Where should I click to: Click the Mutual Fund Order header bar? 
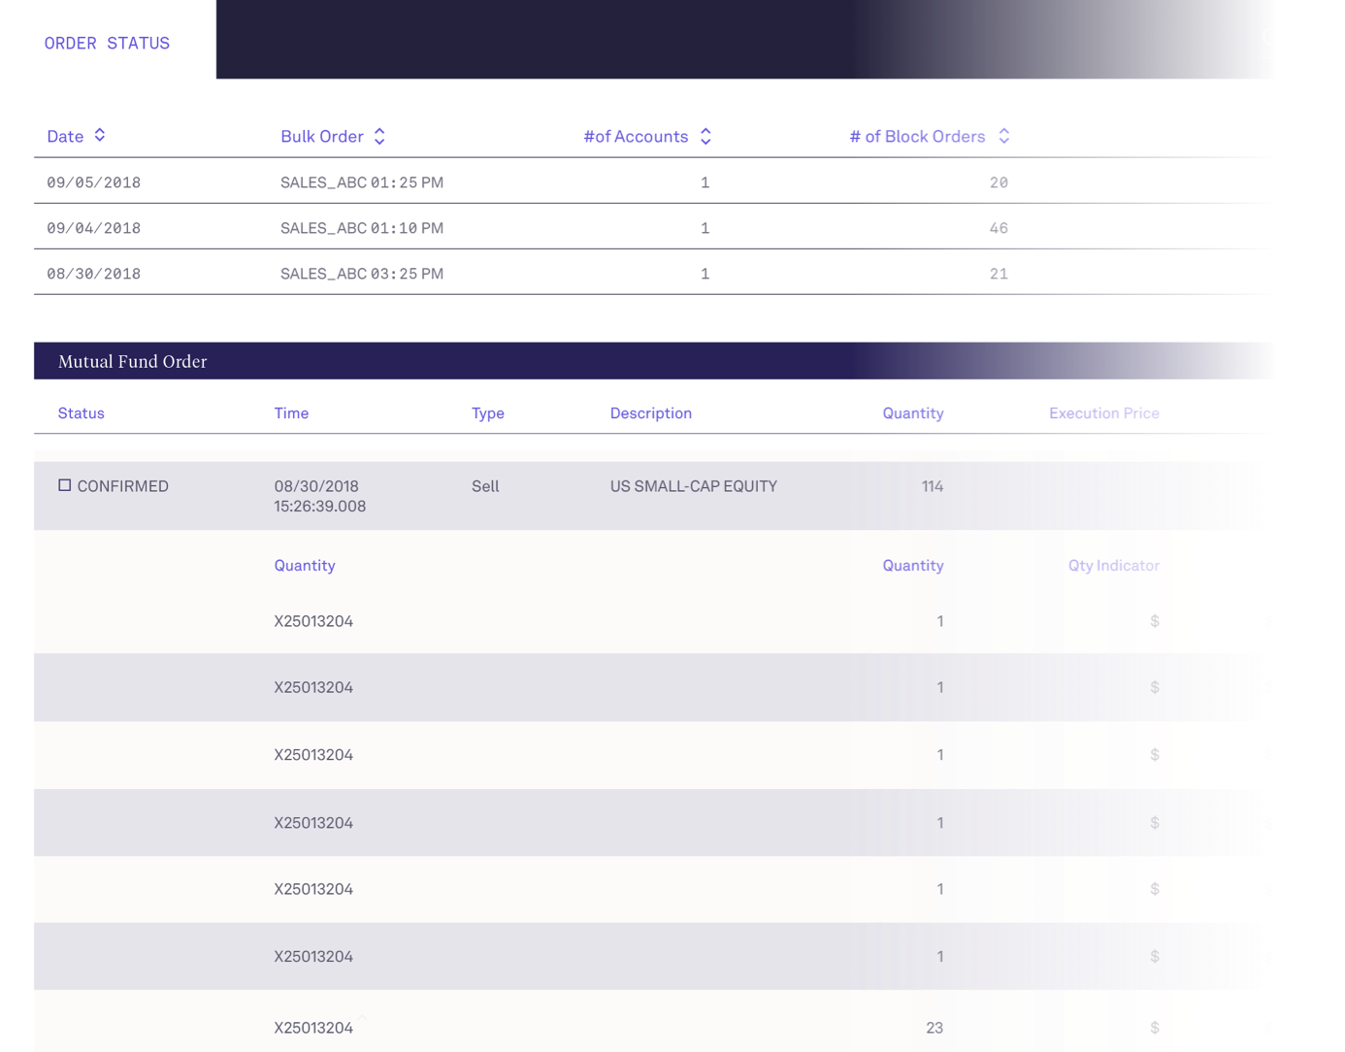[x=132, y=361]
